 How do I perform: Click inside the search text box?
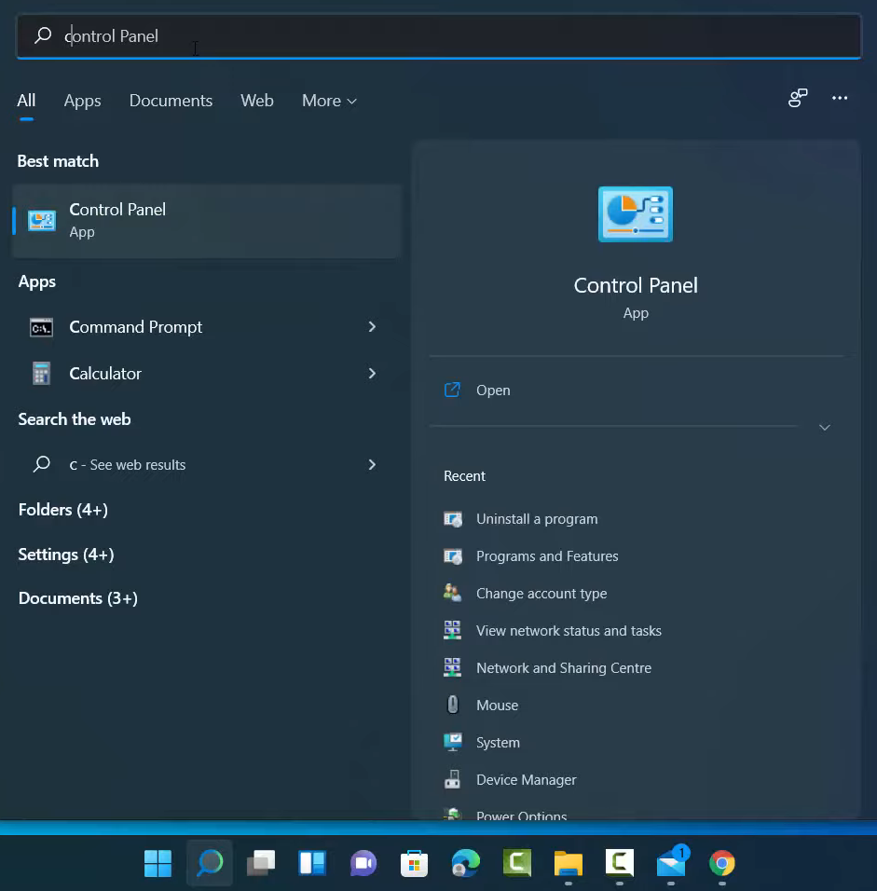click(x=447, y=36)
